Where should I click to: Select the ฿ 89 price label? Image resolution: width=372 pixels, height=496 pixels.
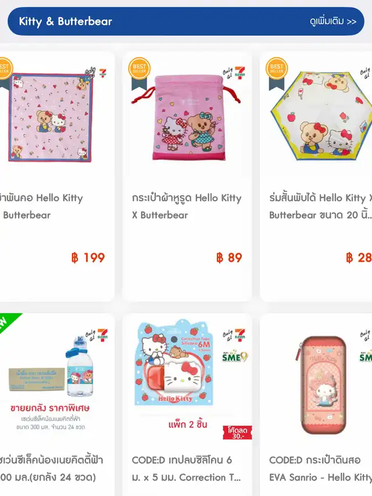(230, 258)
